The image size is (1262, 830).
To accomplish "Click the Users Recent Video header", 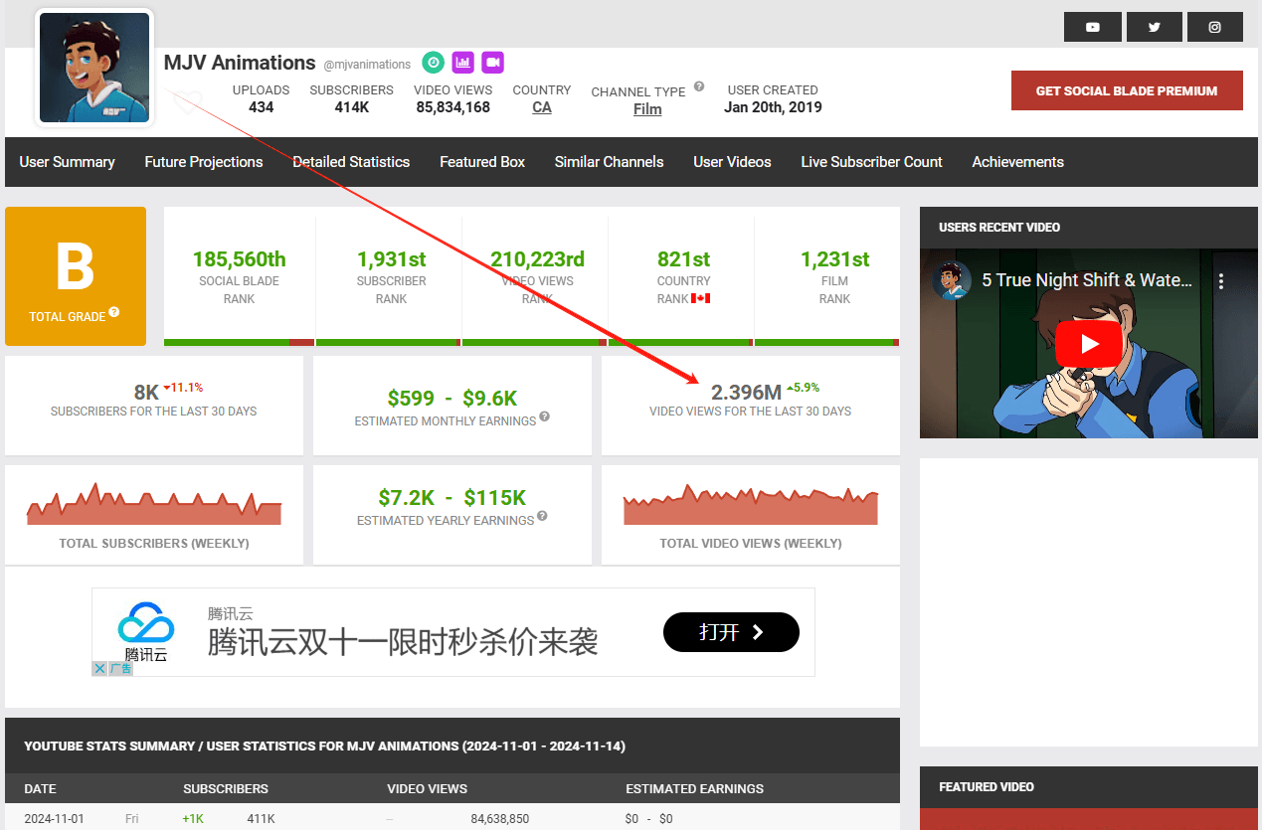I will pyautogui.click(x=1089, y=228).
